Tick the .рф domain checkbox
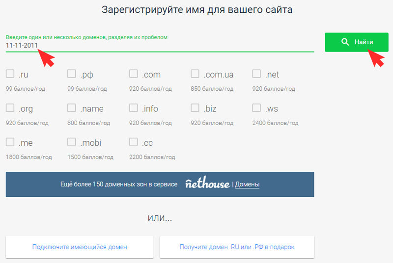This screenshot has height=263, width=393. 71,74
